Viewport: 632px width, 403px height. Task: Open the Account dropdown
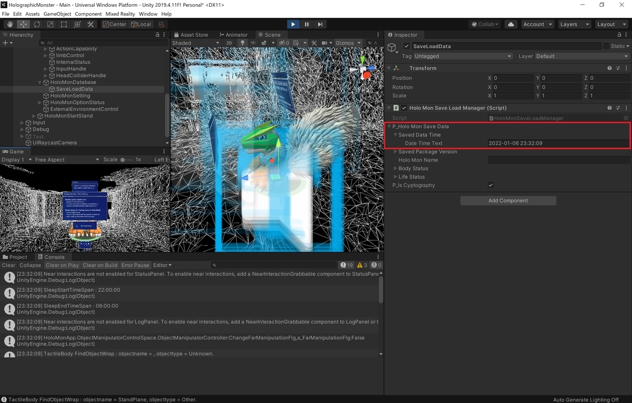click(x=537, y=24)
